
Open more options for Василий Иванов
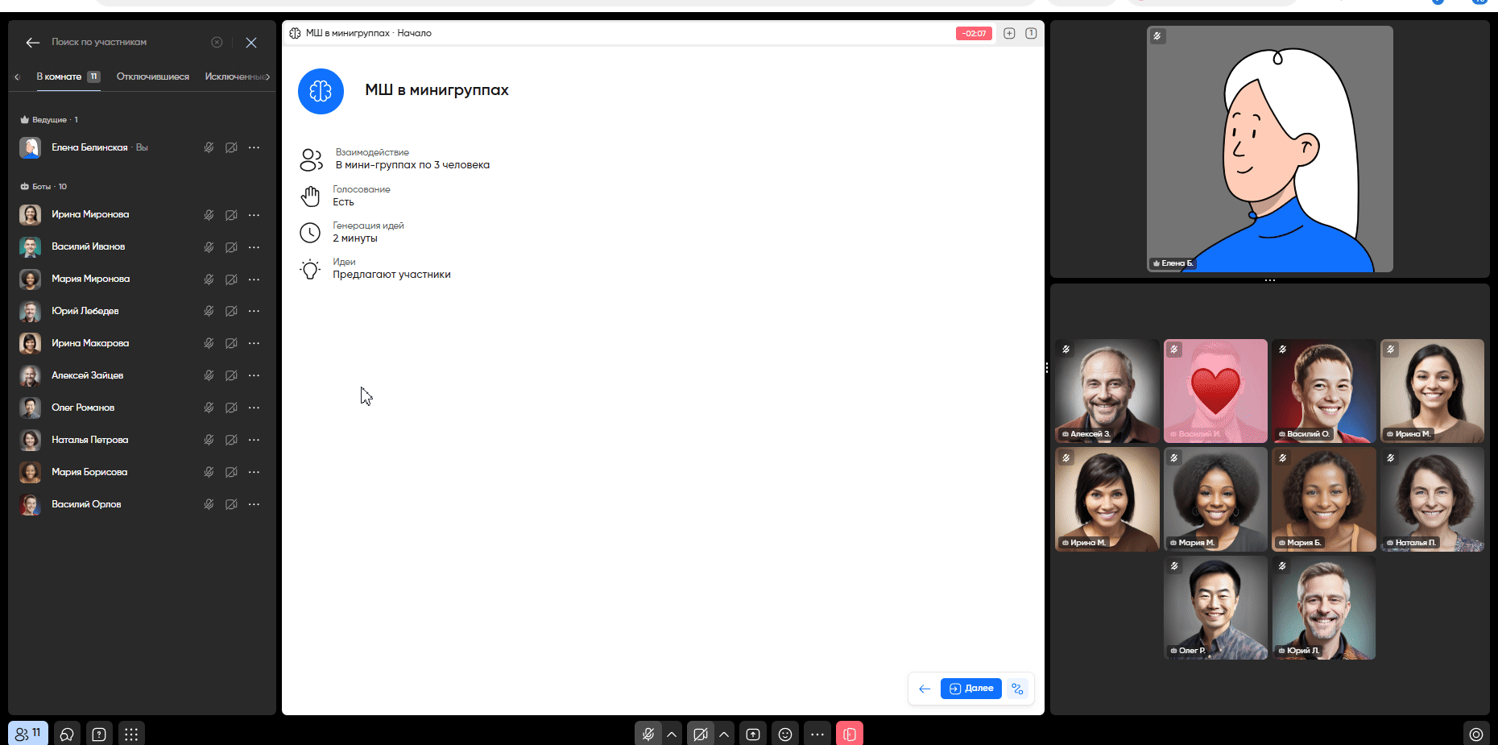point(254,246)
